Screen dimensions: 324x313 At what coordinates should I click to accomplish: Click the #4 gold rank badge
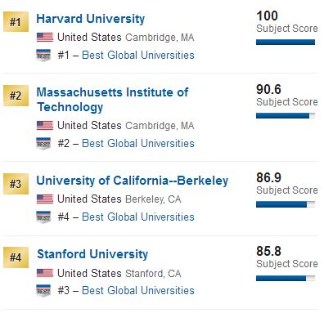(16, 257)
